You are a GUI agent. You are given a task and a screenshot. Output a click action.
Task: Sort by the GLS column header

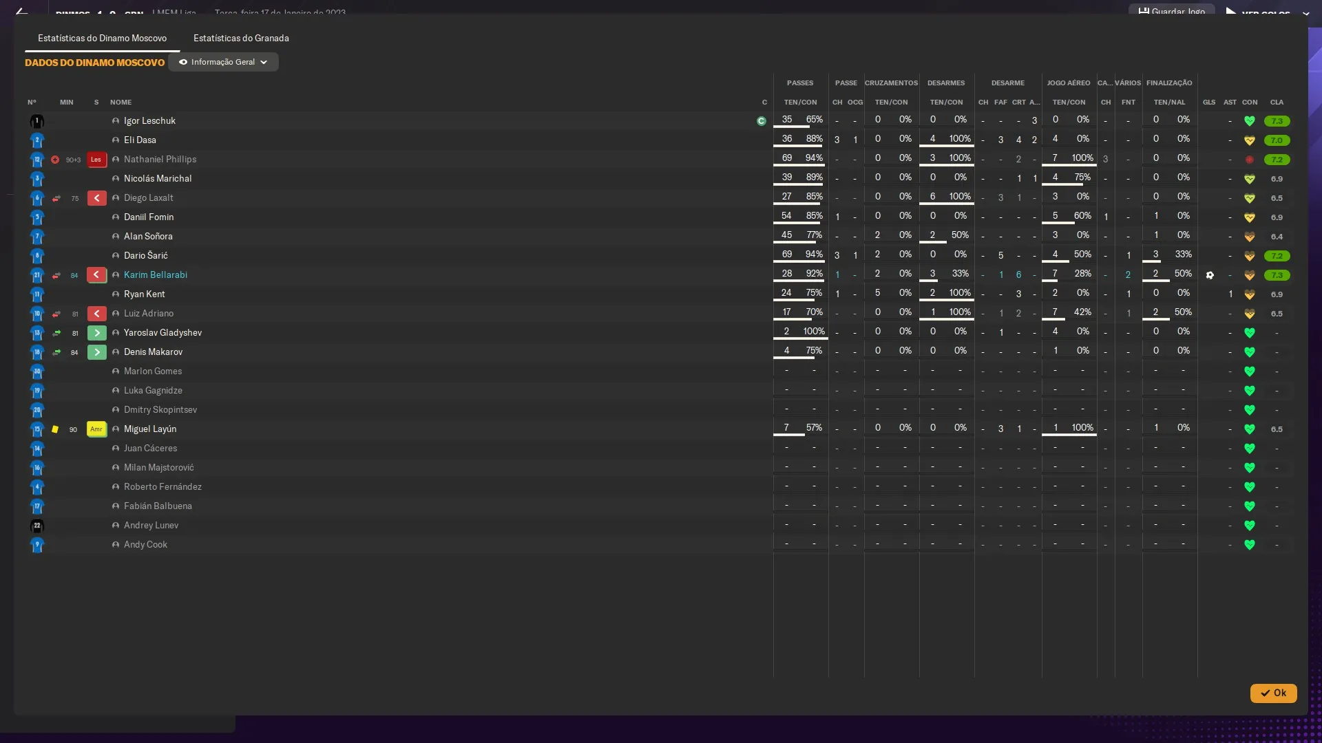pos(1209,103)
